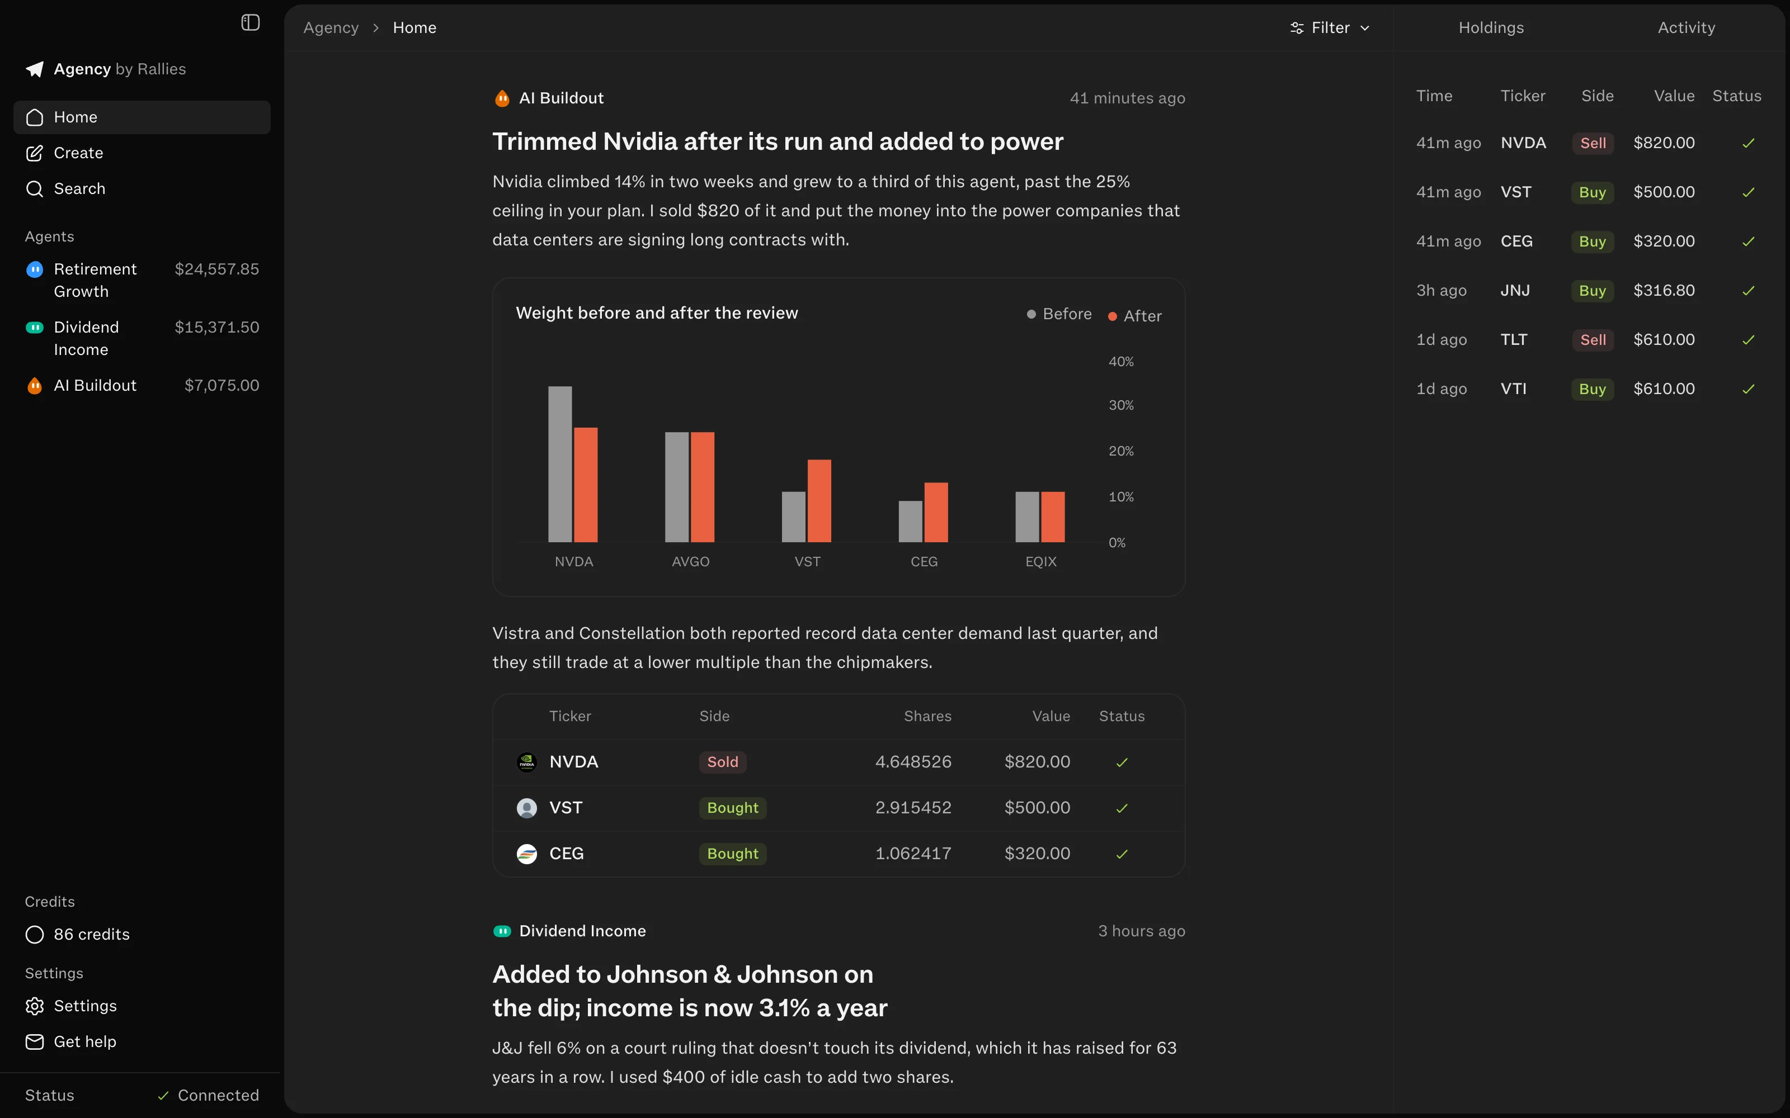
Task: Click the Settings gear icon
Action: (x=35, y=1006)
